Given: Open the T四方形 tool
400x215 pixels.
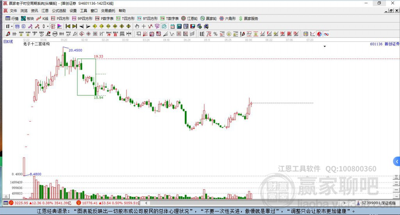Looking at the screenshot, I should tap(125, 18).
